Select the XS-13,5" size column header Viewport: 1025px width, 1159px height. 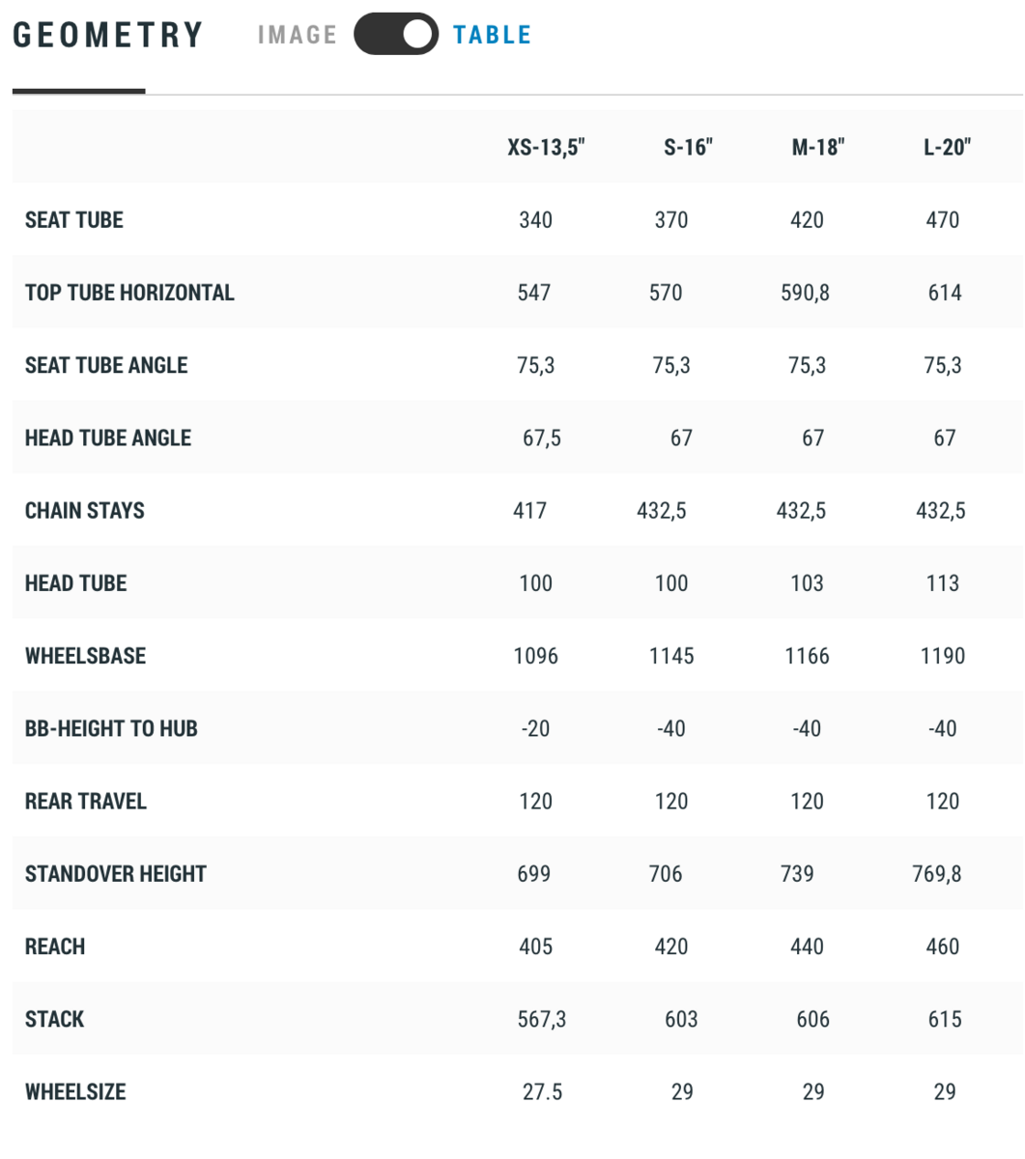click(x=547, y=148)
